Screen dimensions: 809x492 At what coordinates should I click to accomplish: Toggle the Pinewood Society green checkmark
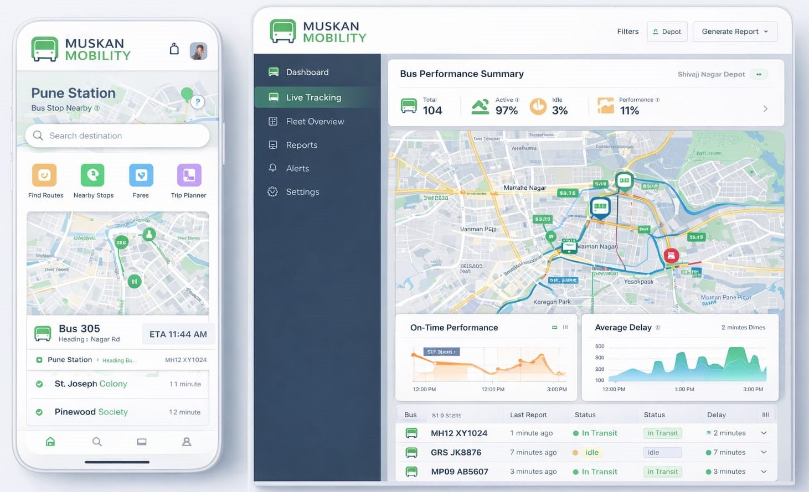[39, 412]
